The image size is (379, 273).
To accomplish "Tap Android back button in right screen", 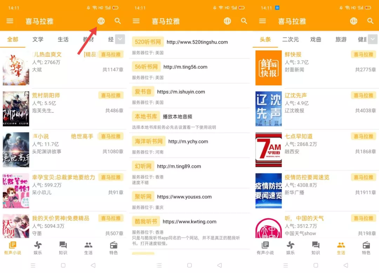I will (x=346, y=265).
